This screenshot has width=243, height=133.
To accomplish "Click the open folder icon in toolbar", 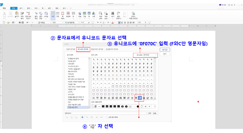I will coord(9,23).
